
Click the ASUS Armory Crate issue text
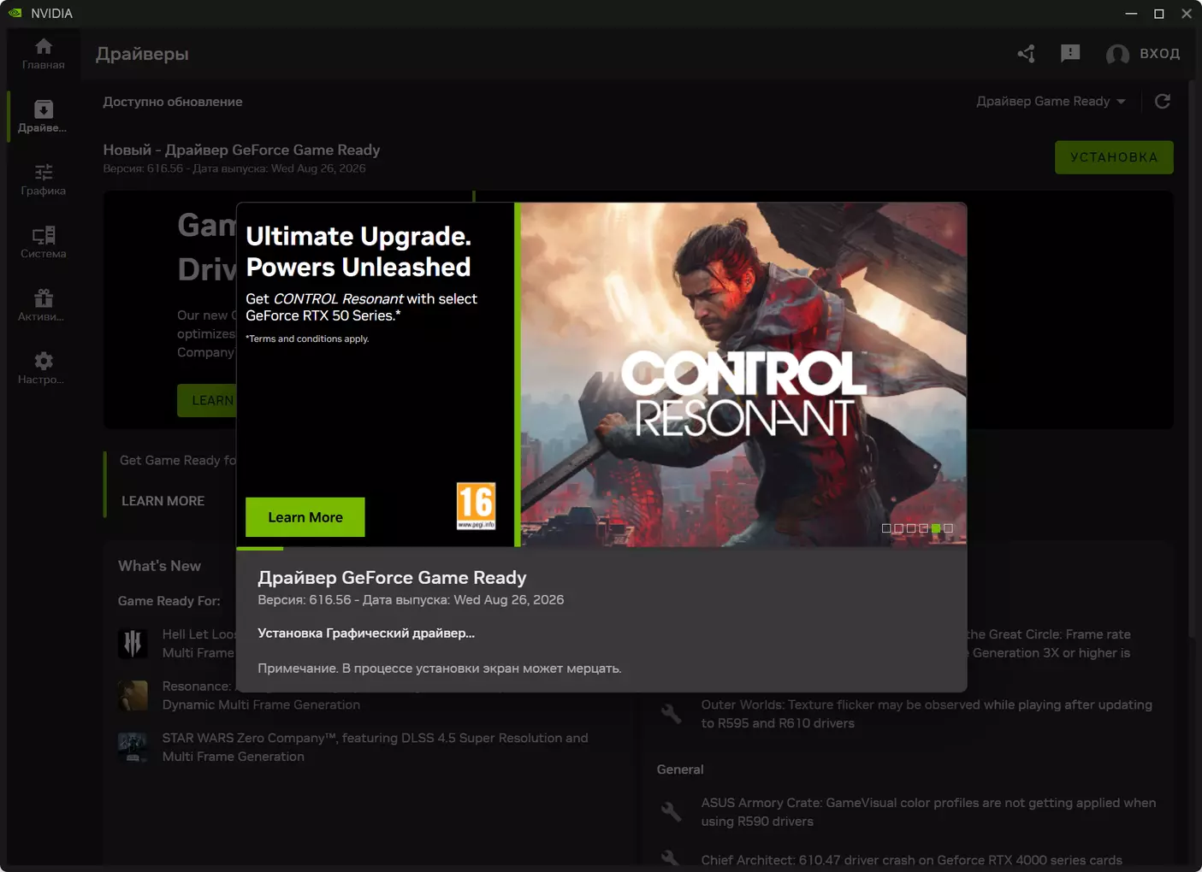point(928,812)
